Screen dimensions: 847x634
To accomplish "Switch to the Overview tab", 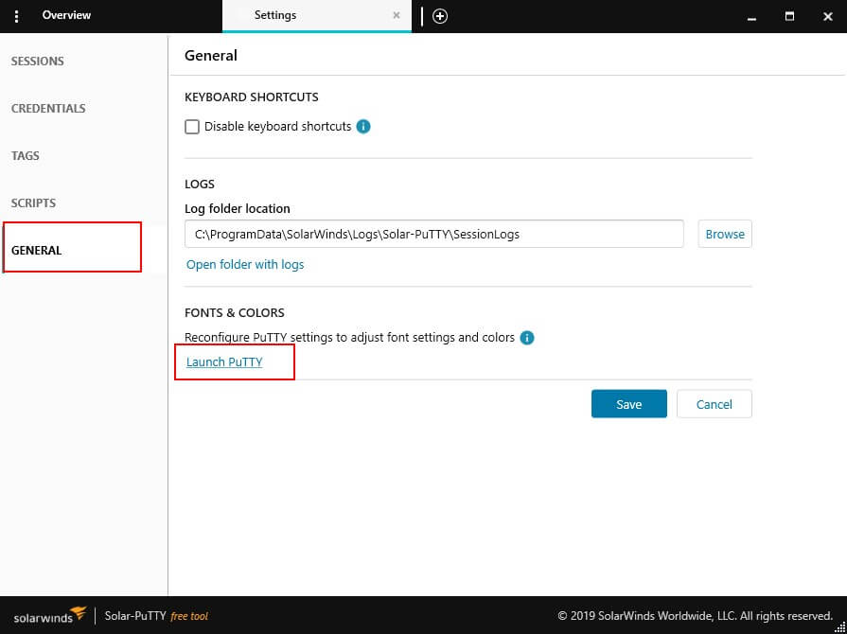I will click(66, 15).
